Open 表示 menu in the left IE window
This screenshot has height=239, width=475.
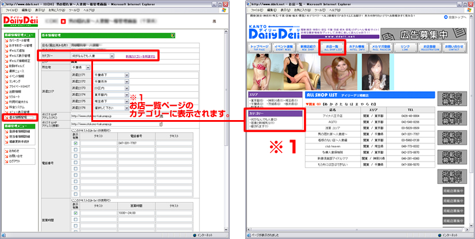click(x=40, y=10)
